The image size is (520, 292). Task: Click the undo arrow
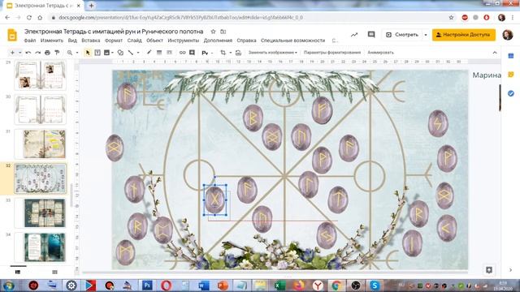pyautogui.click(x=28, y=53)
